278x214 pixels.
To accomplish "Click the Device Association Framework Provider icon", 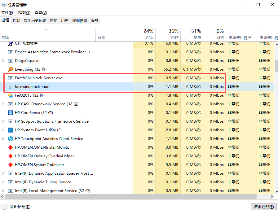I will [x=11, y=52].
